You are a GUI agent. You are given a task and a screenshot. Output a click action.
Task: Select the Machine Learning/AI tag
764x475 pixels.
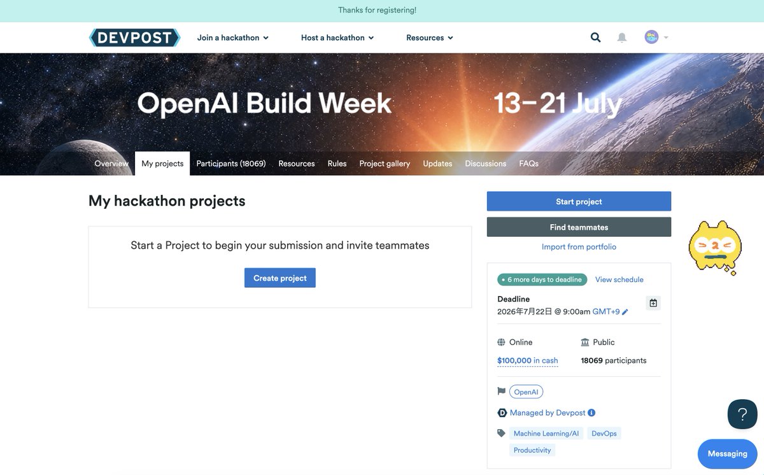coord(546,433)
